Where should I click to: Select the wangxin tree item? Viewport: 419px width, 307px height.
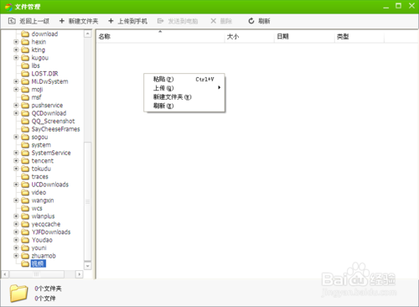[43, 200]
